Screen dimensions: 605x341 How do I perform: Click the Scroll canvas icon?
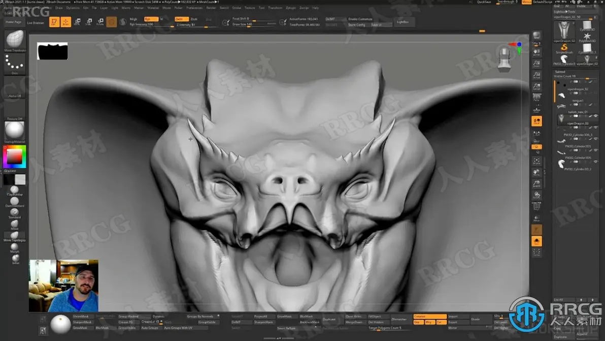pyautogui.click(x=536, y=52)
